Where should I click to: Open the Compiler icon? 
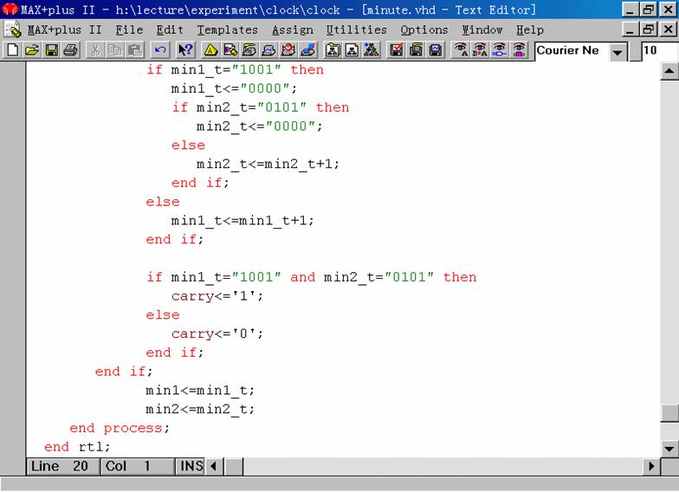[x=249, y=50]
